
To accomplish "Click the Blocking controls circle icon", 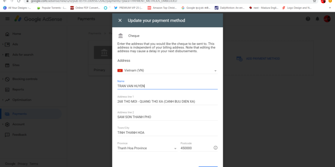I will (7, 79).
